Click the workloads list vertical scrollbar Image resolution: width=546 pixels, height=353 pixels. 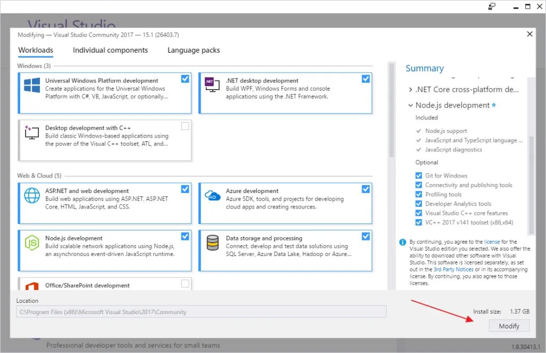pos(391,110)
